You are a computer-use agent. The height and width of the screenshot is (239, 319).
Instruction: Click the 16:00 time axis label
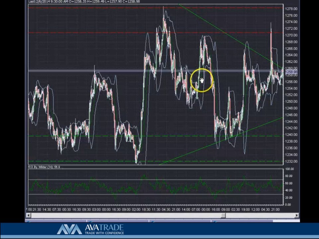coord(216,209)
